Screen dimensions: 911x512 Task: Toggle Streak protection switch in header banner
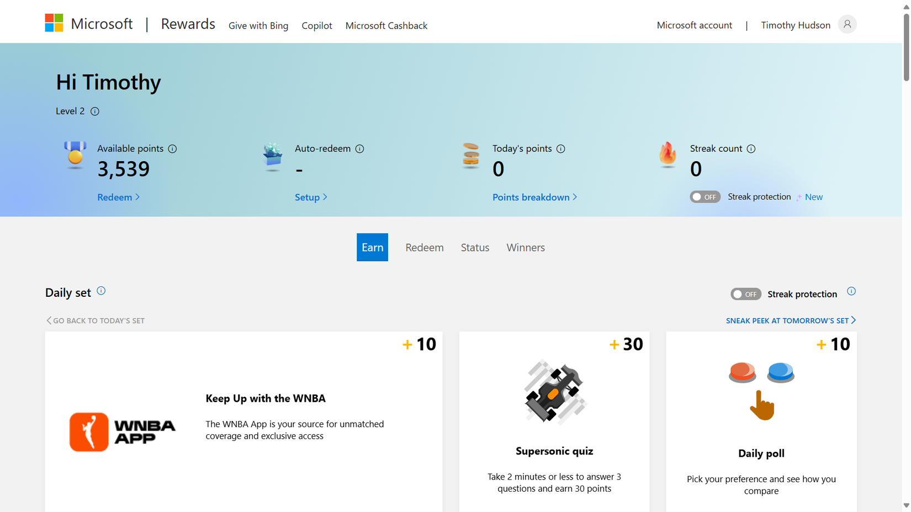(x=705, y=197)
